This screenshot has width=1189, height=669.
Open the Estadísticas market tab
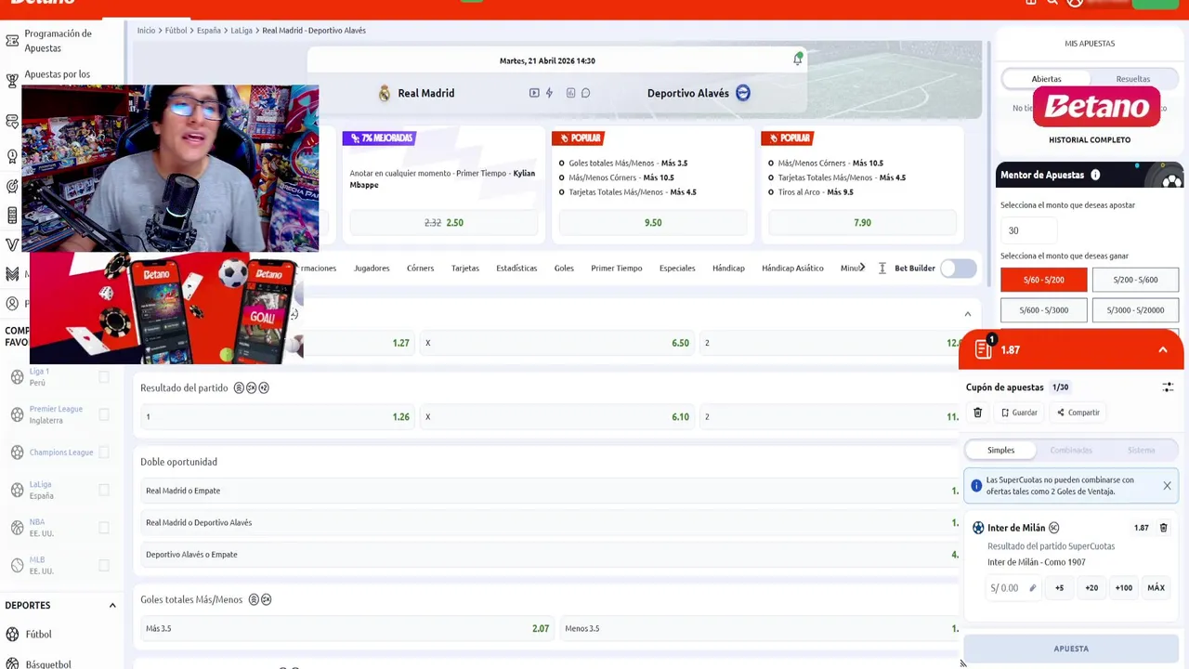coord(516,268)
